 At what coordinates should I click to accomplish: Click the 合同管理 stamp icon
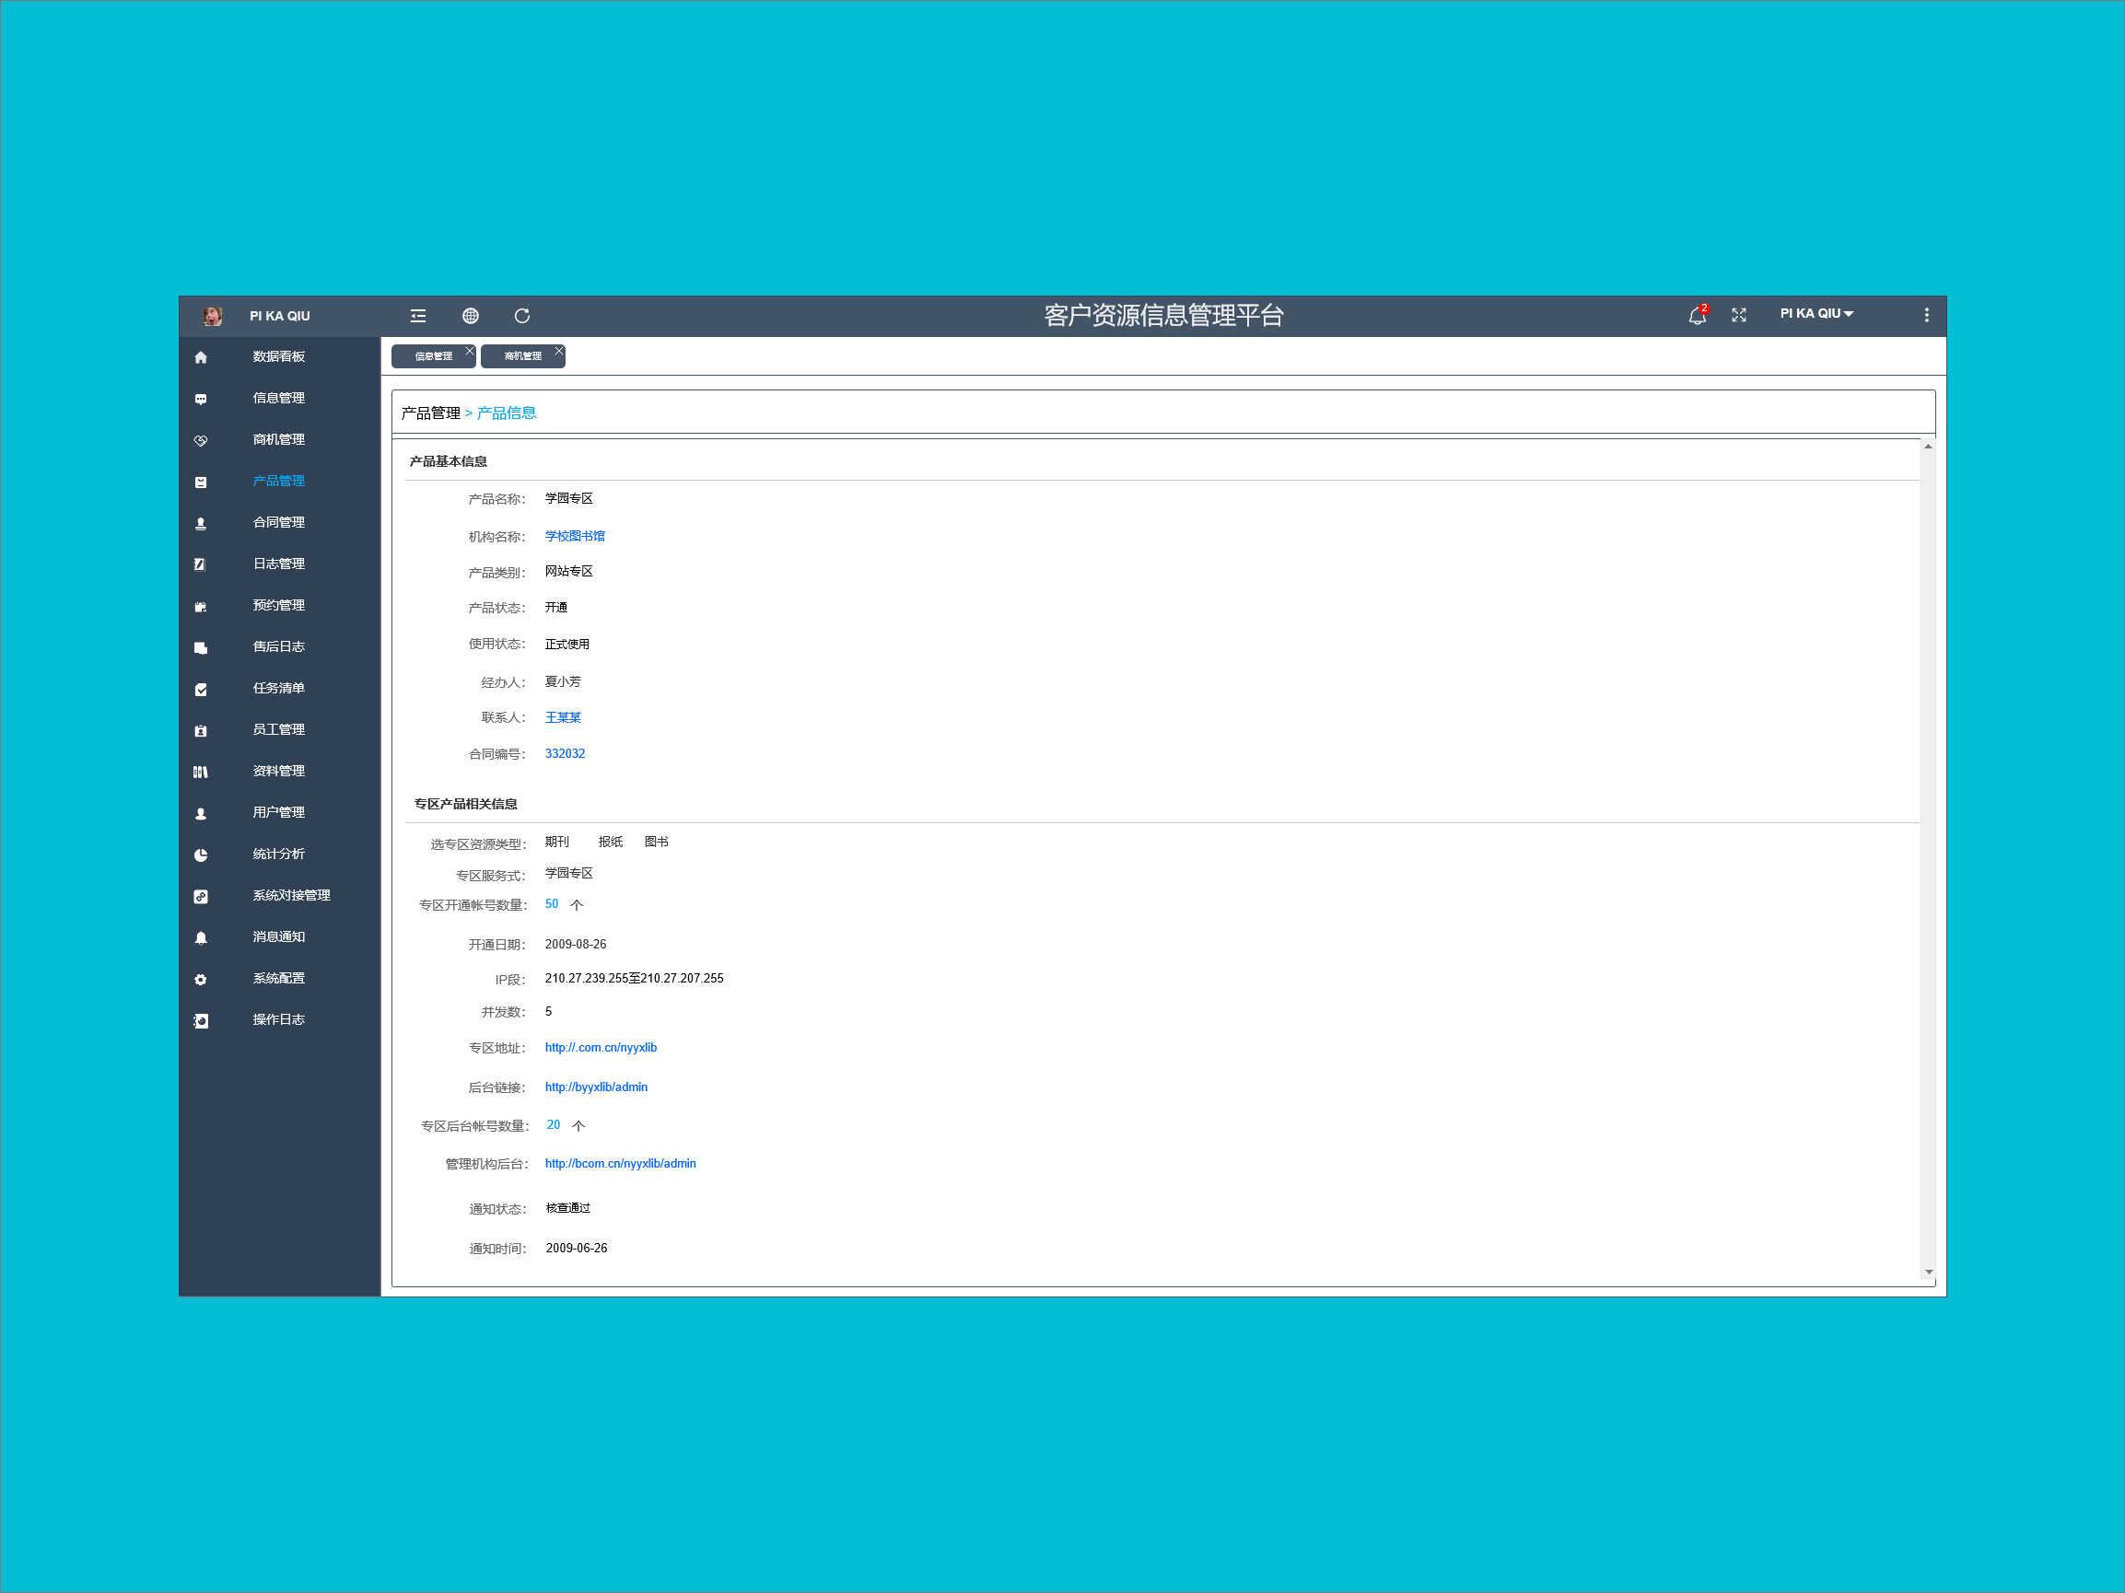click(x=201, y=523)
